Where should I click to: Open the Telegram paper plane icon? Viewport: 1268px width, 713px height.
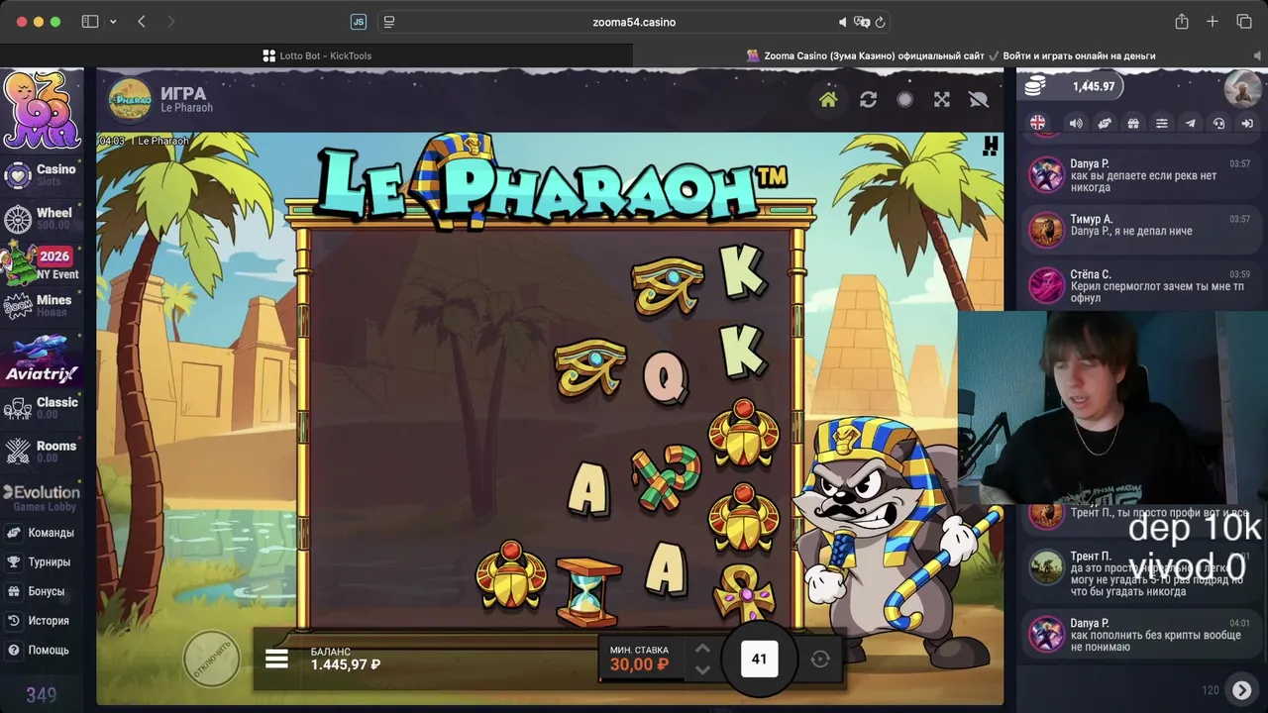coord(1191,124)
